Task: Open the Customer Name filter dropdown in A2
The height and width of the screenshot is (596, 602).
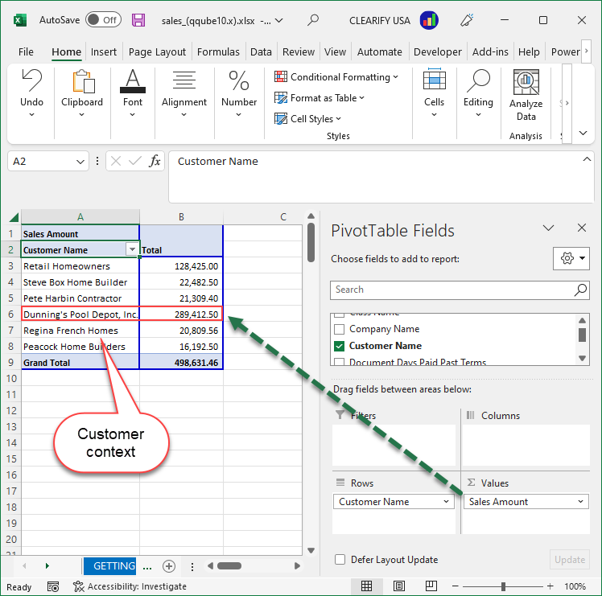Action: (x=132, y=249)
